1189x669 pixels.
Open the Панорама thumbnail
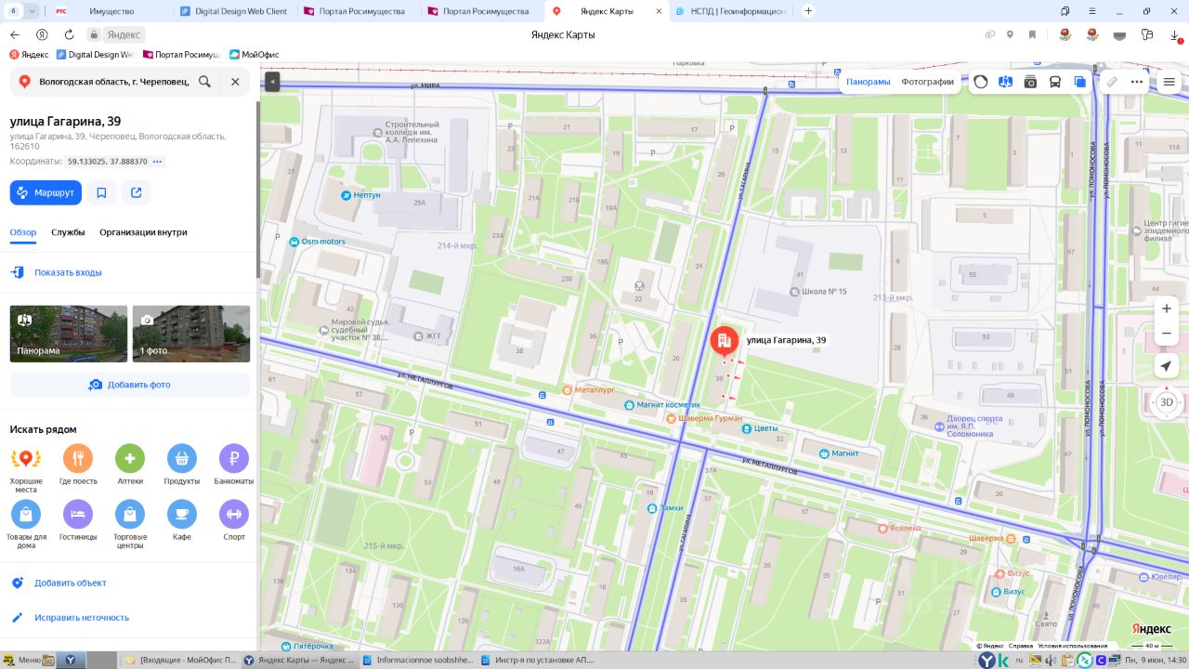(x=69, y=334)
